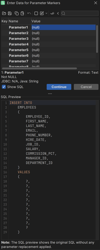Click the double checkmark toolbar icon
The width and height of the screenshot is (100, 250).
tap(52, 13)
